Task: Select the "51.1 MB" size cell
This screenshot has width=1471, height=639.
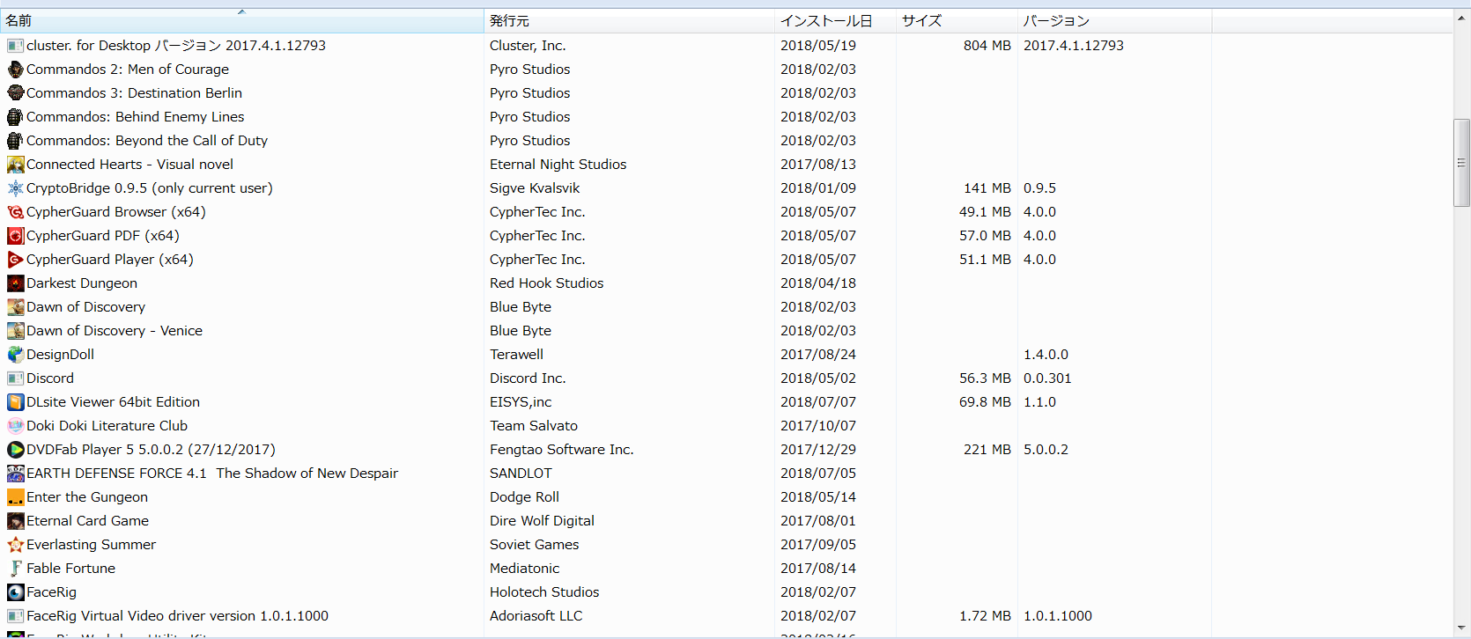Action: (986, 260)
